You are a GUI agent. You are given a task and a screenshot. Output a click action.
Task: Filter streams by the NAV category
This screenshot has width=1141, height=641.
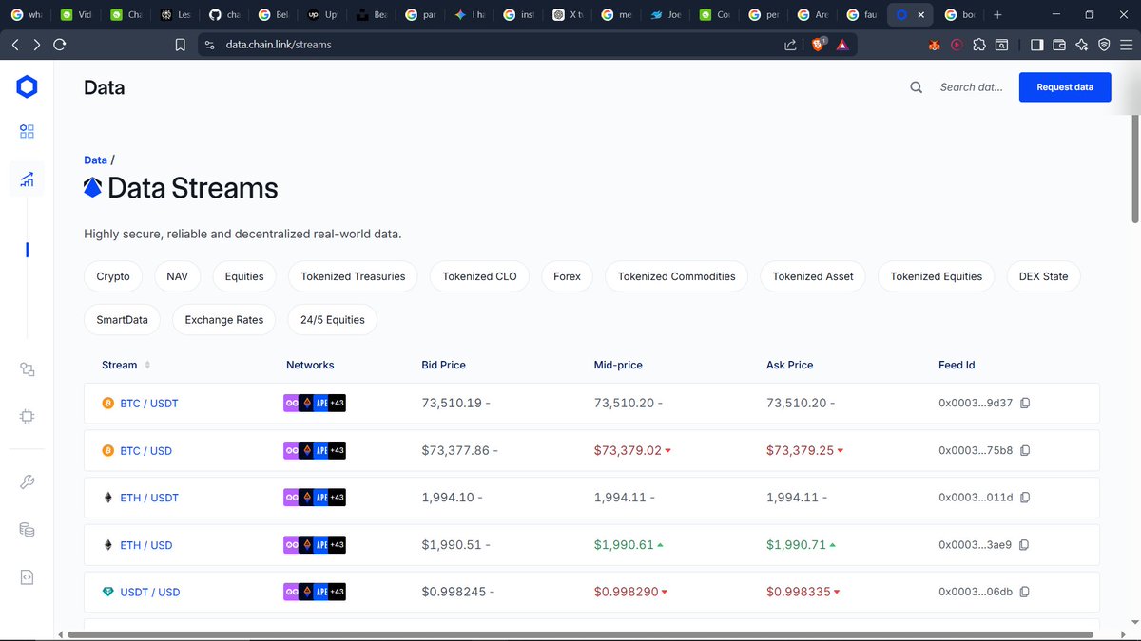177,276
